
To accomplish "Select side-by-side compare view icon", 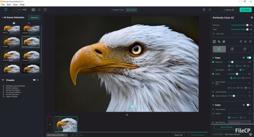I will (39, 10).
